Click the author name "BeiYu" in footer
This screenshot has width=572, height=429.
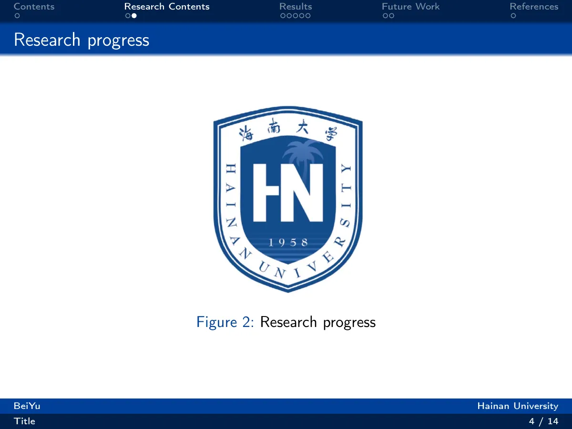tap(27, 406)
